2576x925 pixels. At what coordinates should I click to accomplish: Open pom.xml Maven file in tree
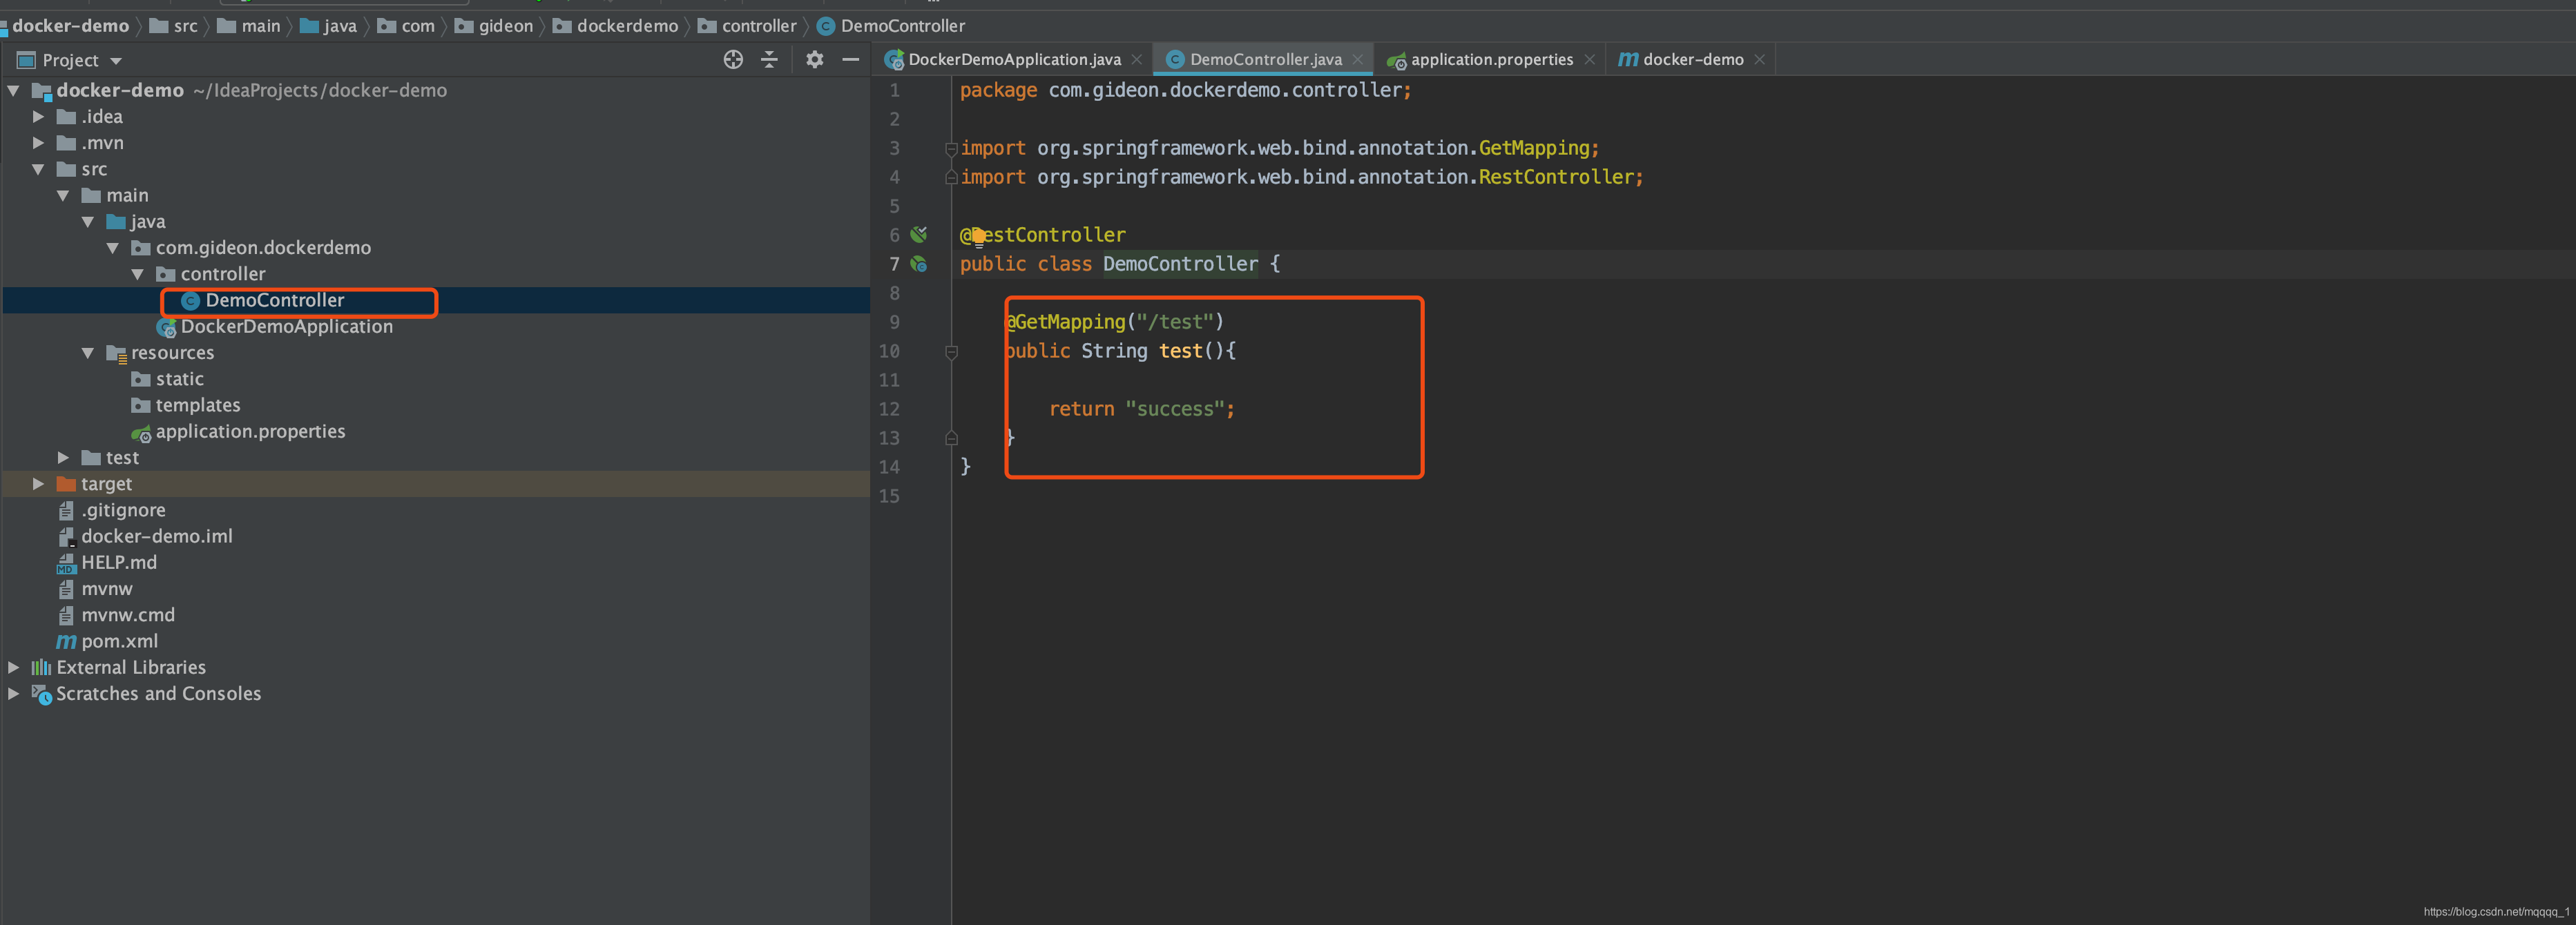click(x=119, y=641)
